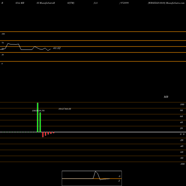Click the -100 label on MR axis

point(182,164)
